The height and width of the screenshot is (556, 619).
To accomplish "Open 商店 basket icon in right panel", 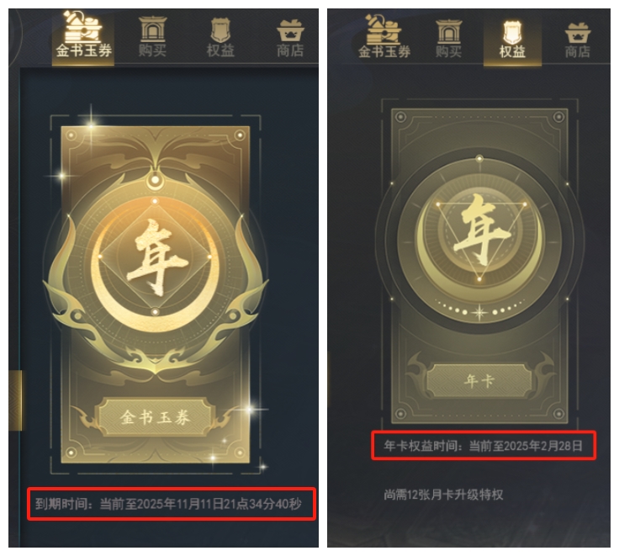I will pyautogui.click(x=578, y=33).
